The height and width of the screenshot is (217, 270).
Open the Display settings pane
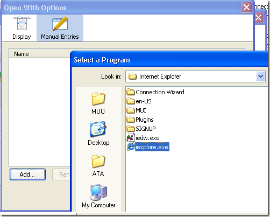coord(22,28)
